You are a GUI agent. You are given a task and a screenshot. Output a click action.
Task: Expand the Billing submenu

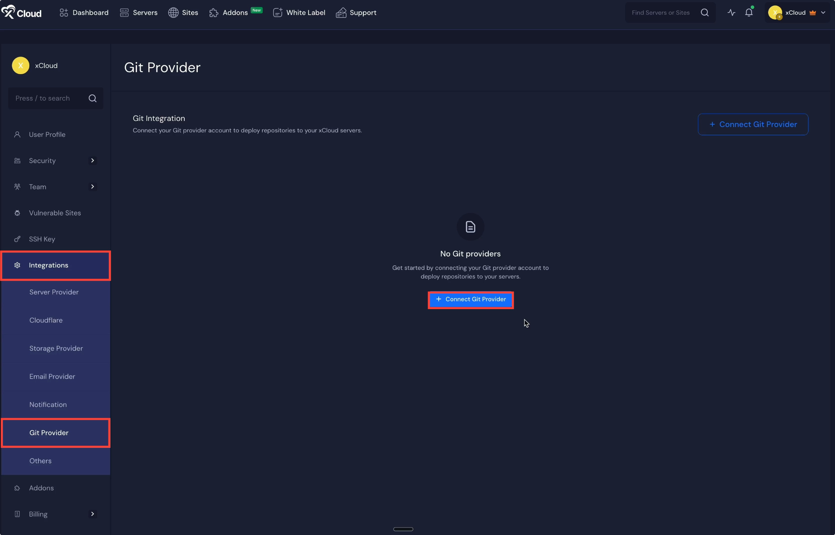pos(93,514)
